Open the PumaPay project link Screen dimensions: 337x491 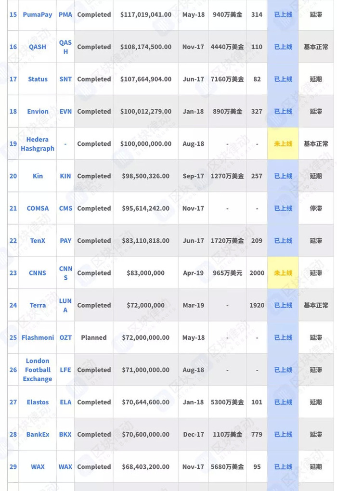click(x=38, y=15)
